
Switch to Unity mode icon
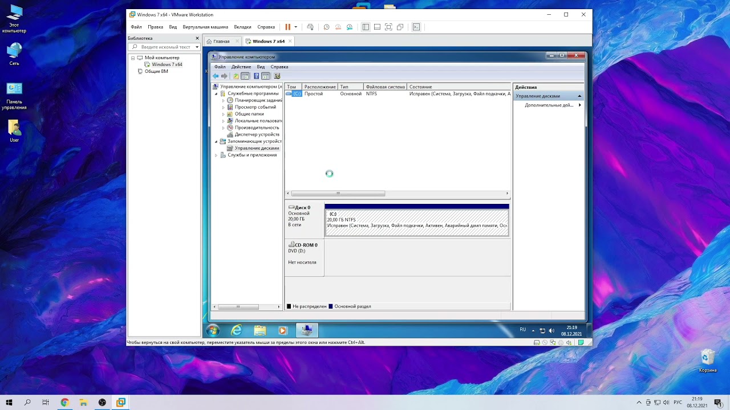point(400,27)
